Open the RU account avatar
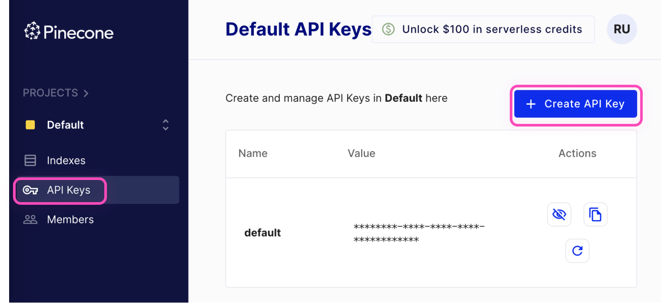The image size is (661, 303). coord(621,29)
